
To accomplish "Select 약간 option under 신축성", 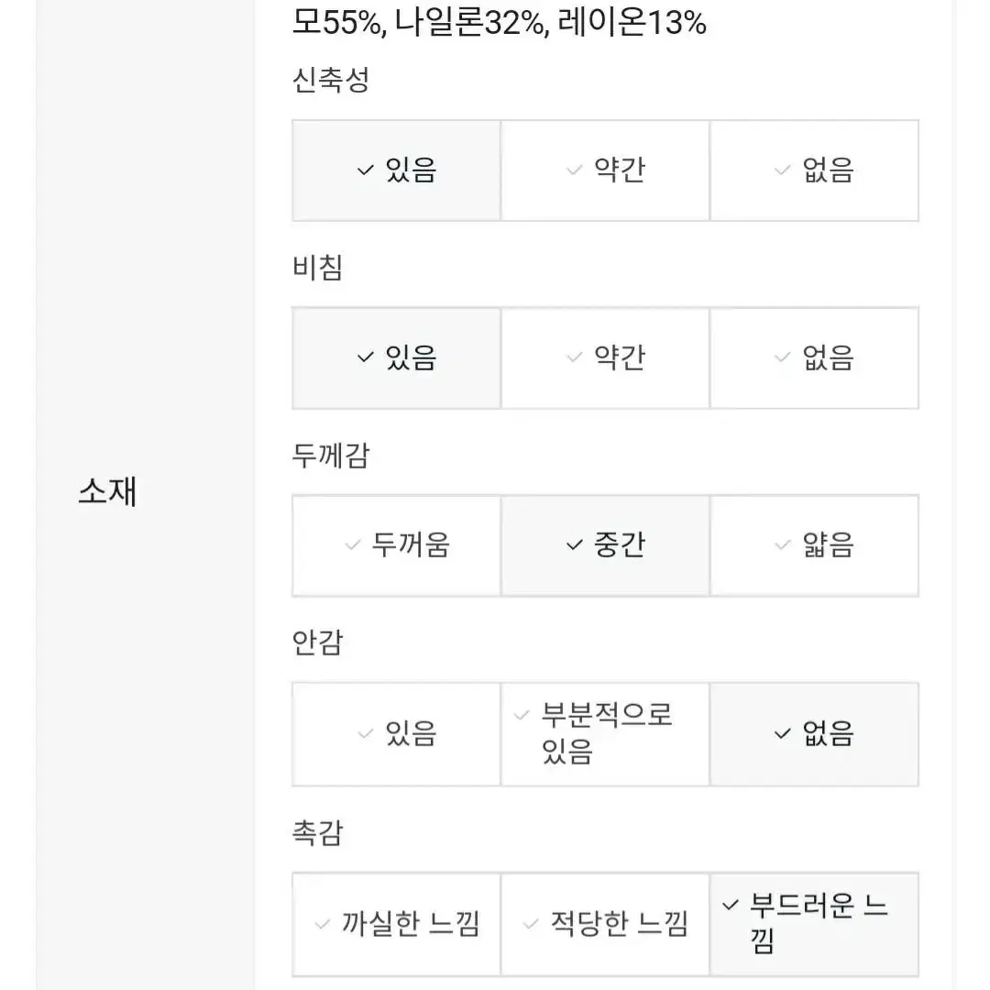I will click(605, 170).
